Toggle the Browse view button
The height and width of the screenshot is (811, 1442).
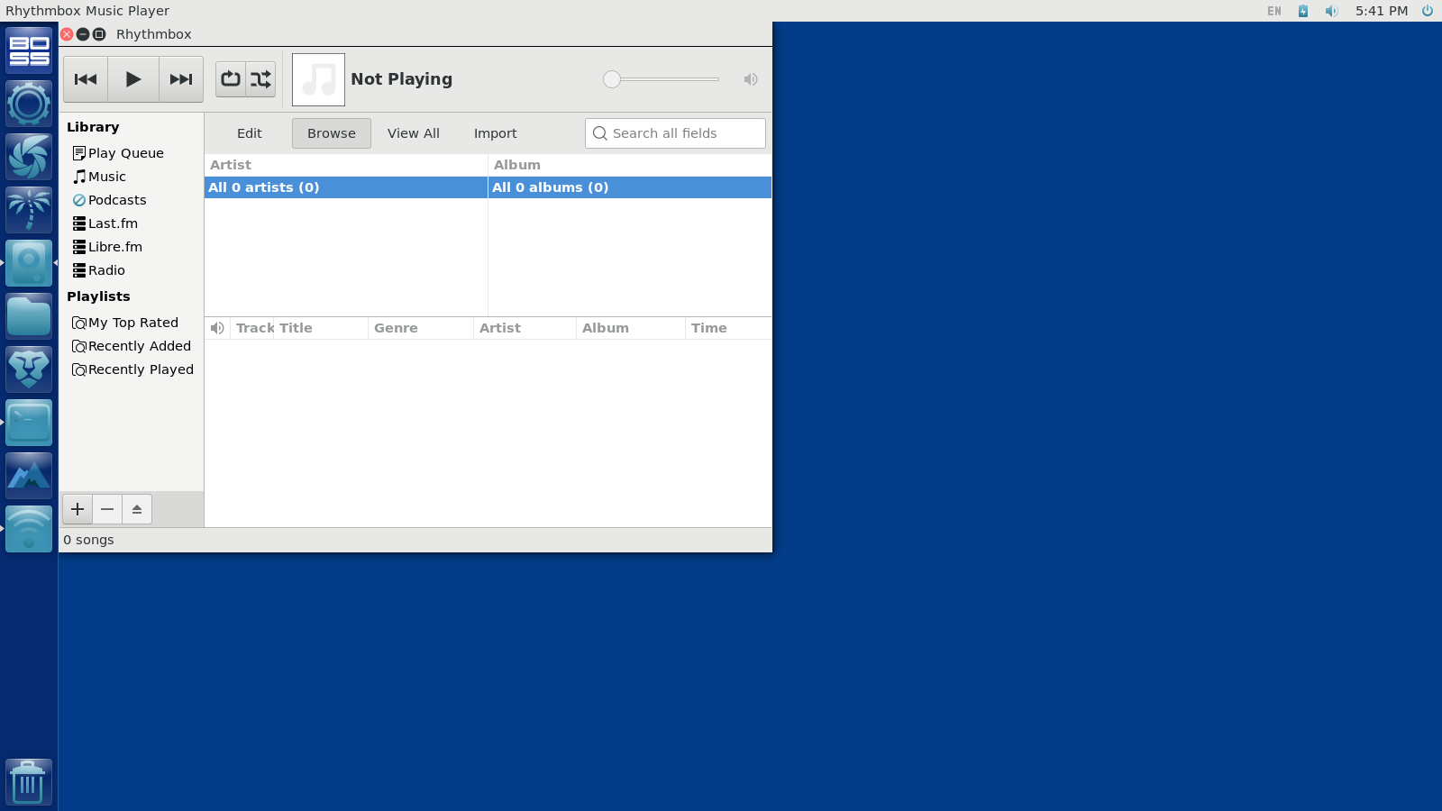[332, 133]
